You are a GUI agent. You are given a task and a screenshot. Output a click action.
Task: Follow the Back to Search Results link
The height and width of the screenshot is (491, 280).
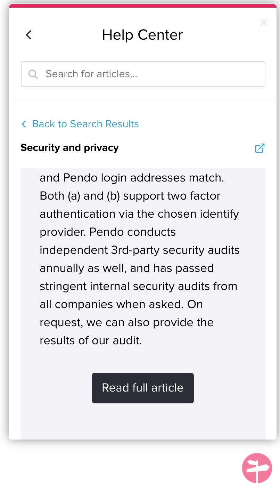click(x=85, y=124)
